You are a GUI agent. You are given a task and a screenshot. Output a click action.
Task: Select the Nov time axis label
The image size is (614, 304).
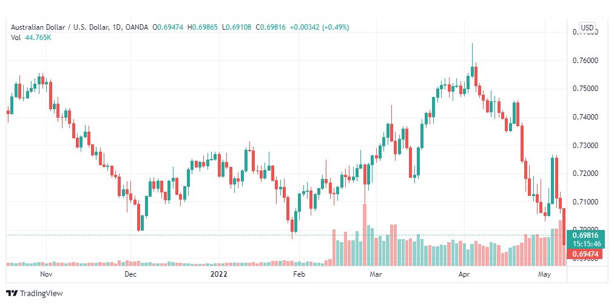pyautogui.click(x=46, y=275)
